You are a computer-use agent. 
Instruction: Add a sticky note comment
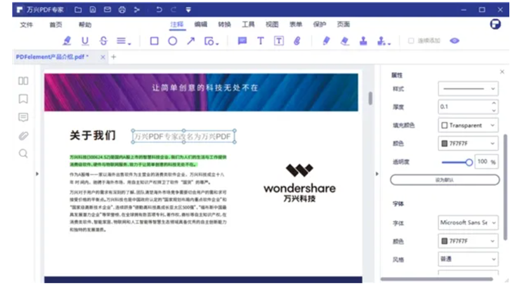pyautogui.click(x=242, y=41)
